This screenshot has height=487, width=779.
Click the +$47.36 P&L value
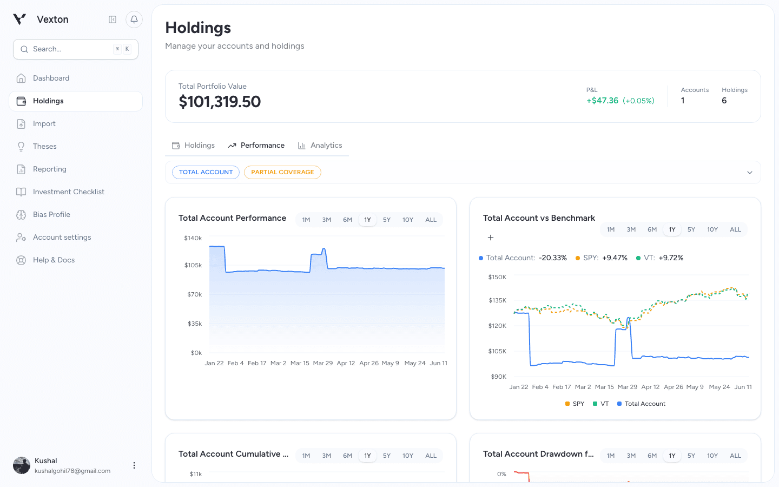click(x=602, y=101)
